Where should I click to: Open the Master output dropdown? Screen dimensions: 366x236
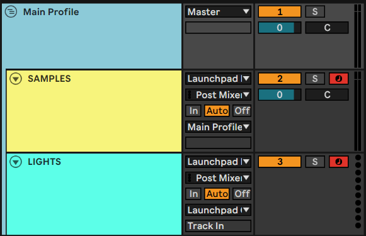click(218, 12)
